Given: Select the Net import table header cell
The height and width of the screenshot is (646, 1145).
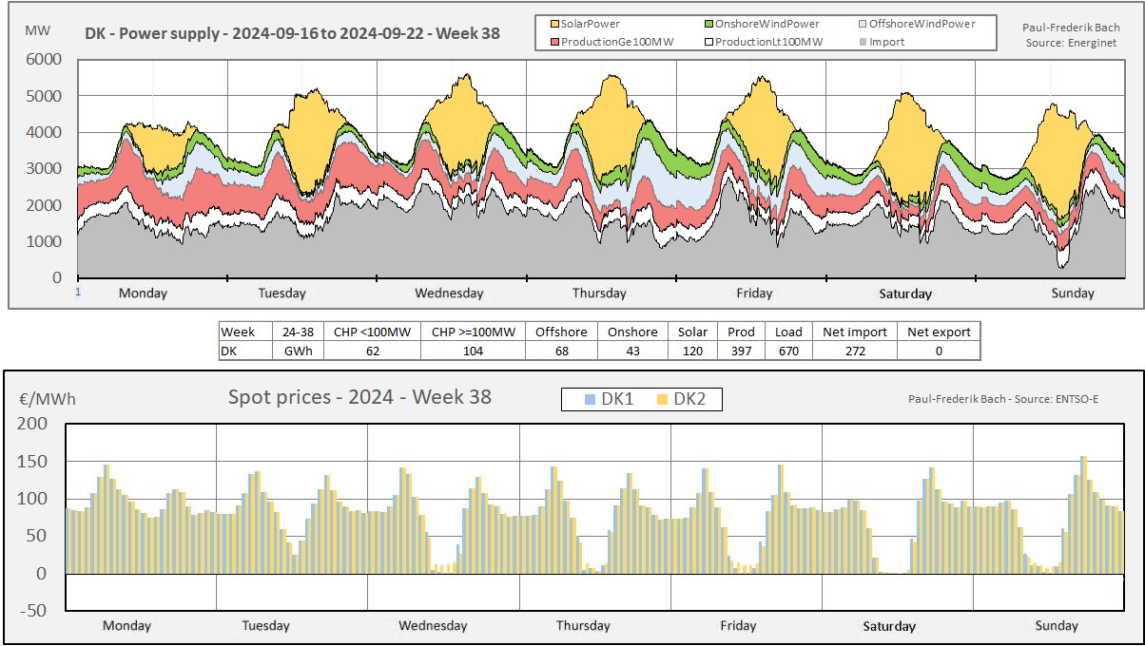Looking at the screenshot, I should tap(855, 332).
